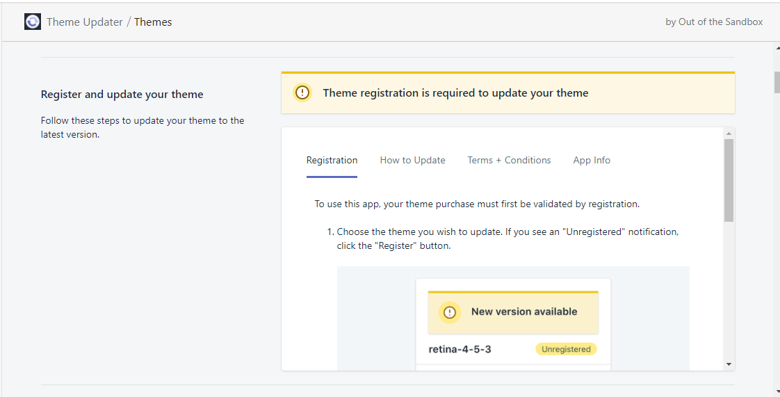Open the Theme Updater breadcrumb link
The width and height of the screenshot is (780, 397).
pyautogui.click(x=85, y=22)
